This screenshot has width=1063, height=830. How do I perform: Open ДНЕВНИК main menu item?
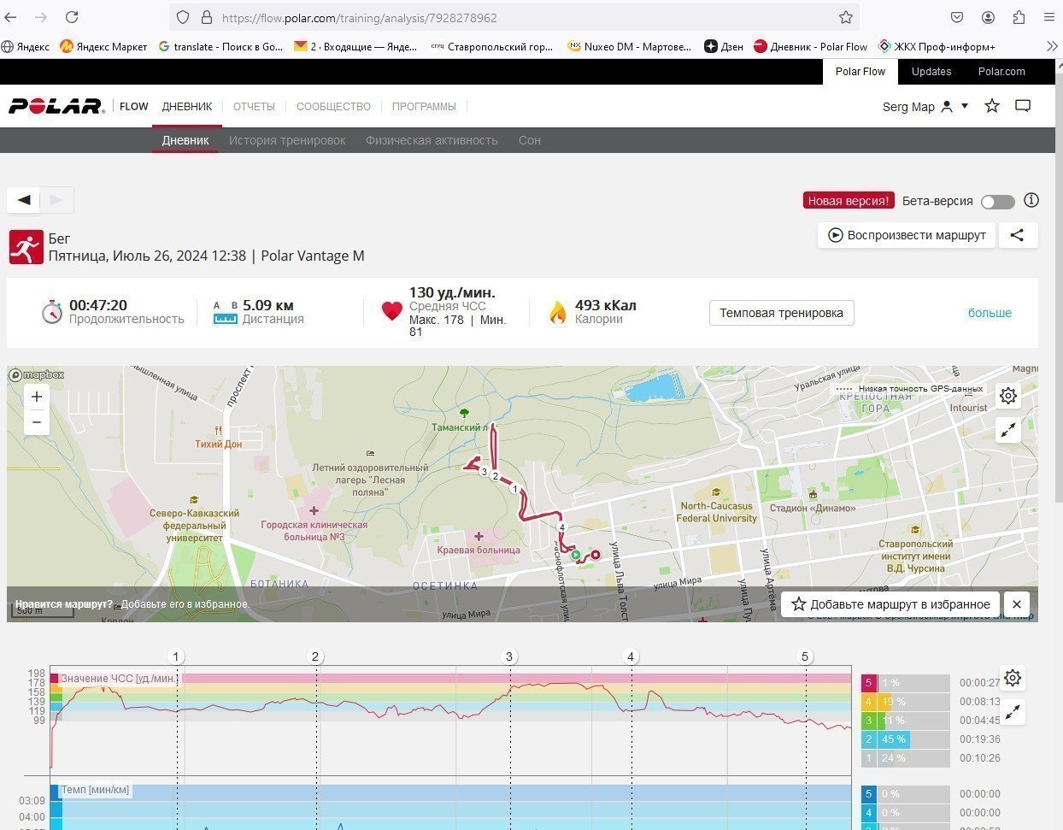point(187,107)
